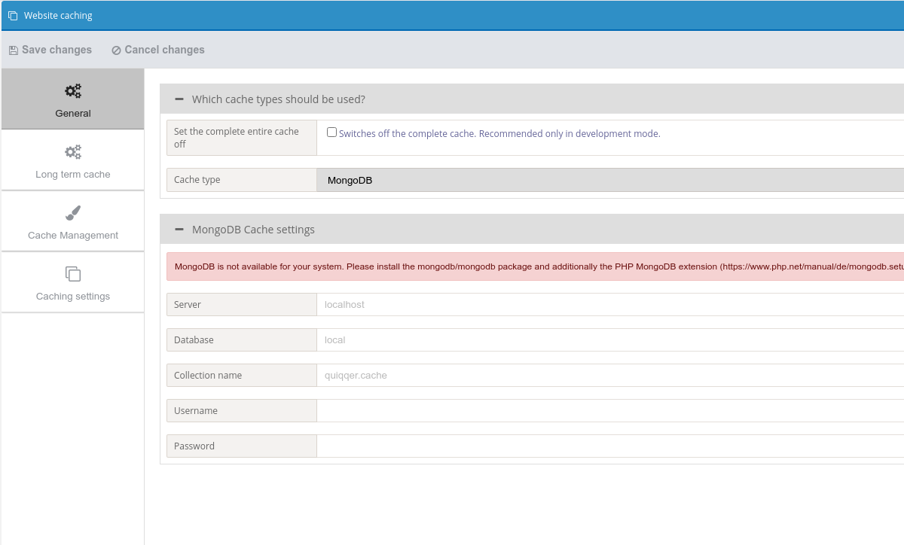Enable the switch off complete cache checkbox
This screenshot has height=545, width=904.
[x=331, y=132]
